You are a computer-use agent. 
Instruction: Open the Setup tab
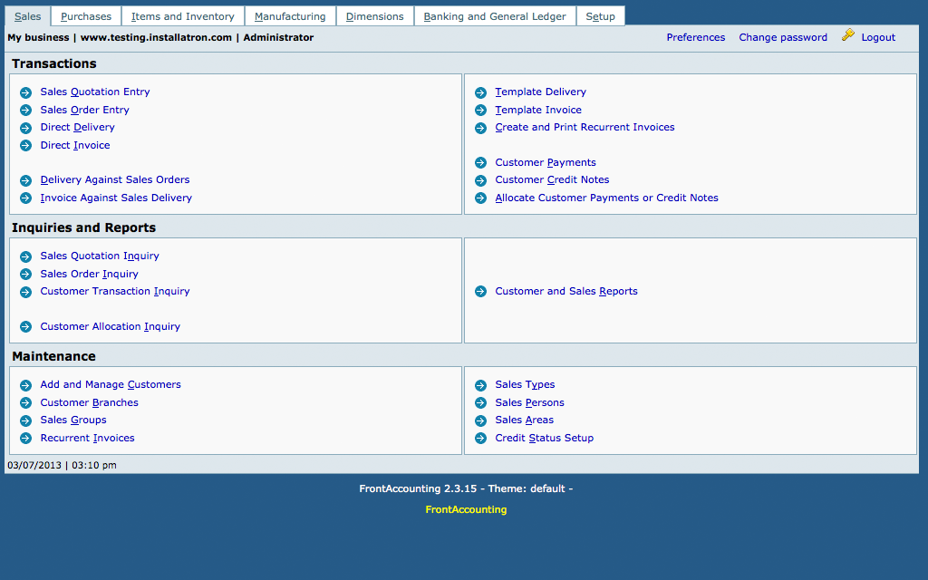(600, 16)
